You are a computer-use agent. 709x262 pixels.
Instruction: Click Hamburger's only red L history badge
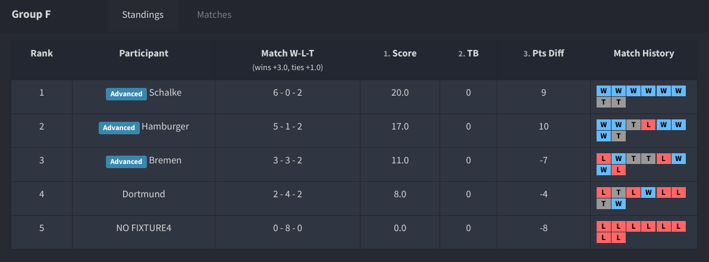click(649, 125)
